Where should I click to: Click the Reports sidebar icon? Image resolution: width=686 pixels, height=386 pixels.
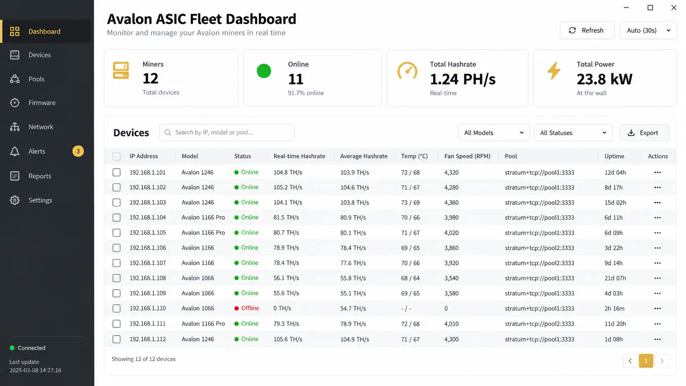[15, 176]
